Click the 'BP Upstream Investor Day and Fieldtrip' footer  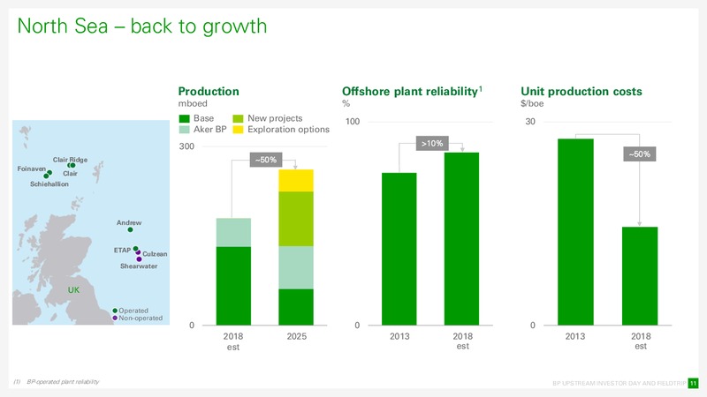pos(620,383)
